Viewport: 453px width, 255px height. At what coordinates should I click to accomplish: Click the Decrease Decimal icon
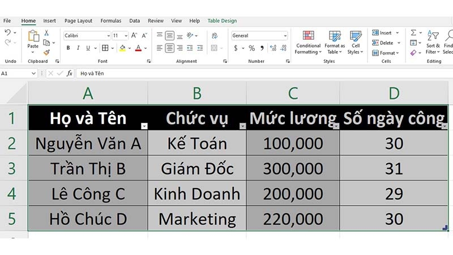click(284, 48)
